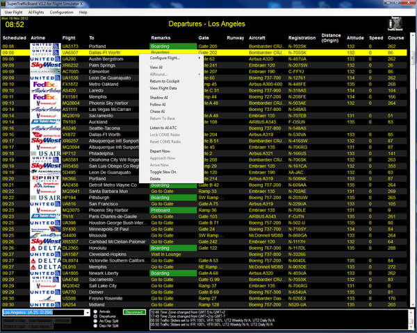Click the green Disconnect button
The height and width of the screenshot is (333, 417).
[134, 312]
